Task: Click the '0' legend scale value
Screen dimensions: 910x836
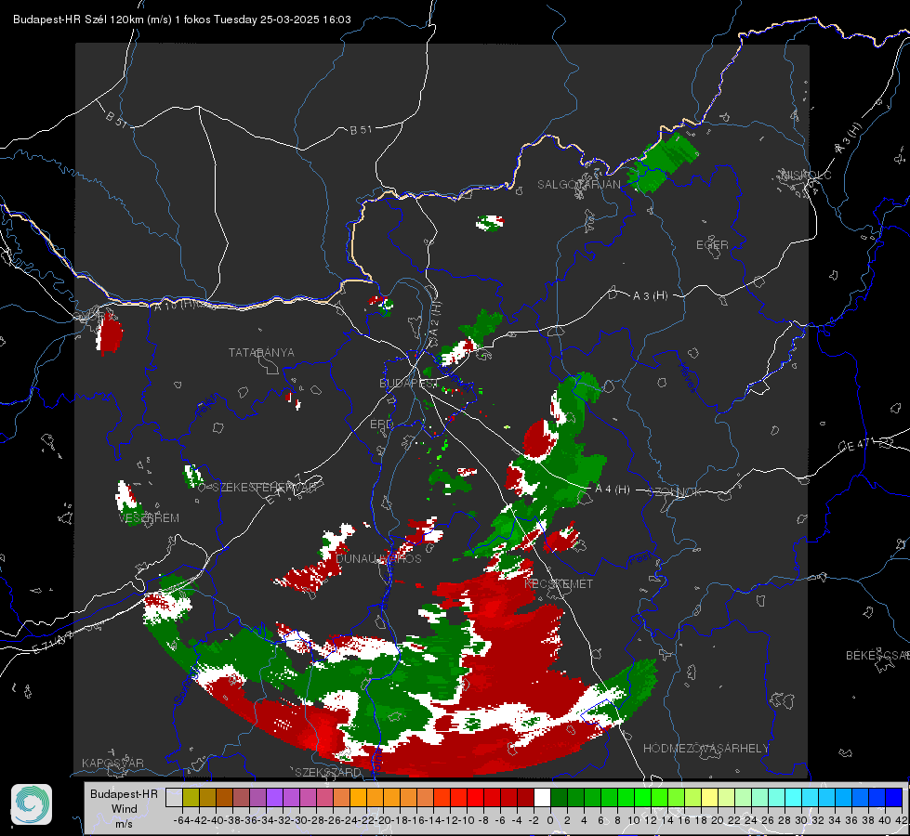Action: (x=550, y=820)
